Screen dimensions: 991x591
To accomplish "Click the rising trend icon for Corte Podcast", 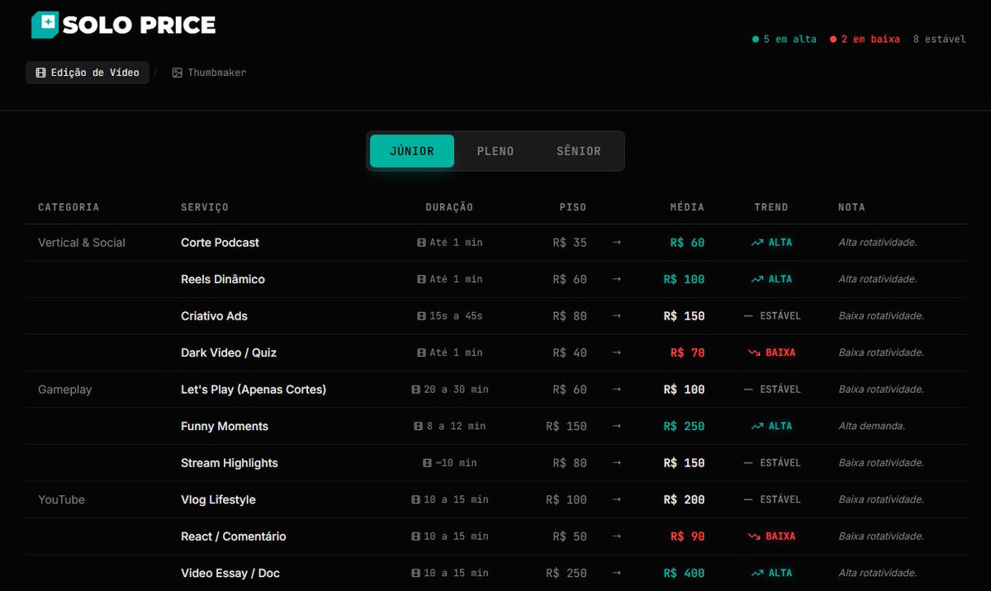I will click(x=757, y=243).
